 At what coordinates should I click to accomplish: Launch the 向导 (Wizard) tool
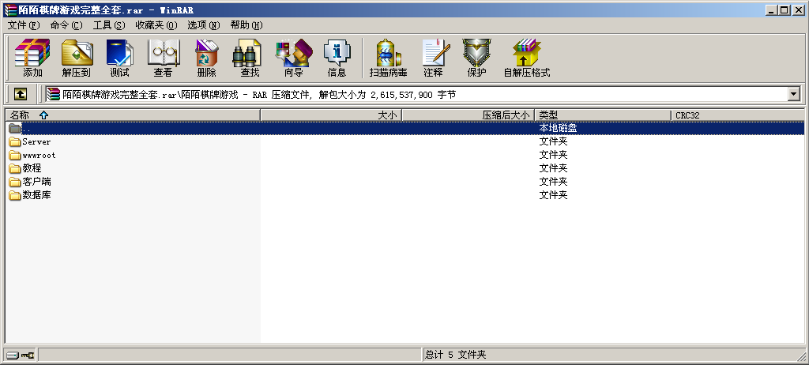click(x=293, y=58)
